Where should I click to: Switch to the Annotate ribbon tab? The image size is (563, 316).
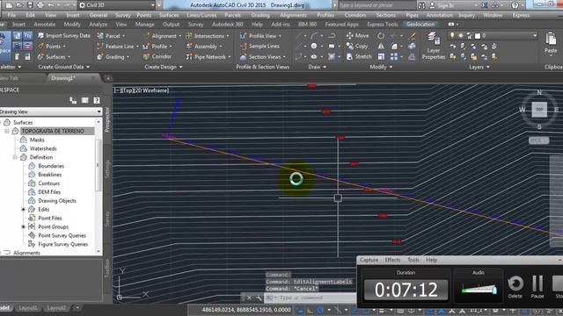pyautogui.click(x=45, y=25)
